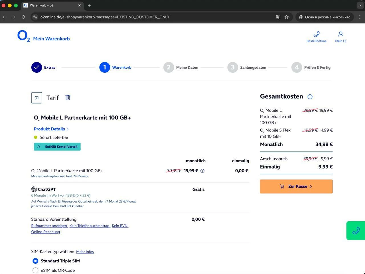Image resolution: width=365 pixels, height=274 pixels.
Task: Go back to the Extras step
Action: pyautogui.click(x=37, y=68)
